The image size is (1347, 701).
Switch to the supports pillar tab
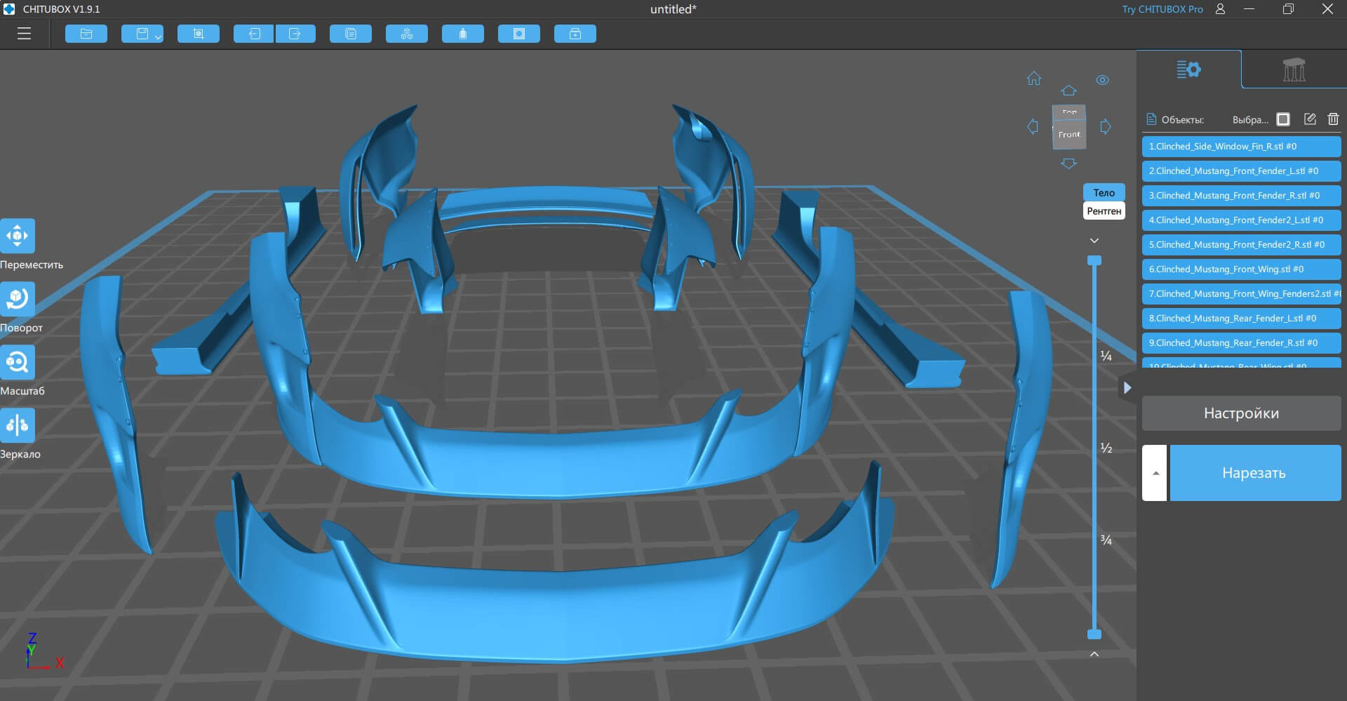tap(1294, 69)
